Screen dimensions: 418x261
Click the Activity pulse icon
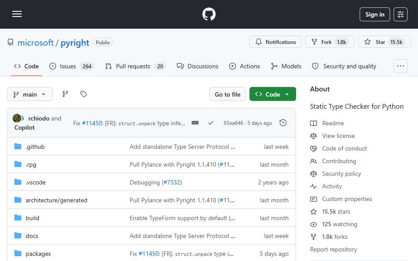313,187
